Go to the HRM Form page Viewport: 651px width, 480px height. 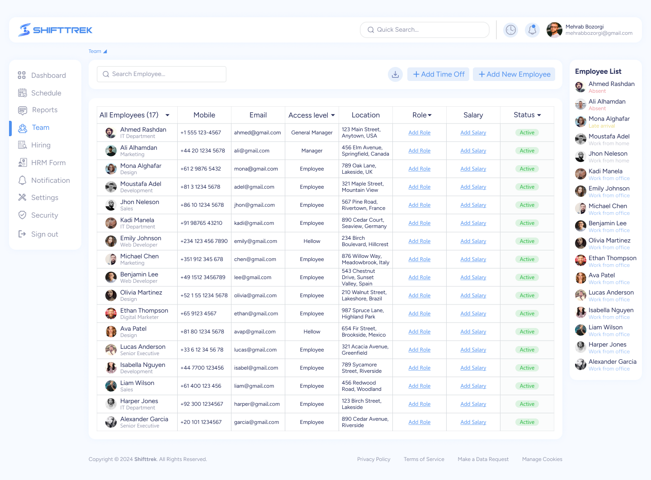pyautogui.click(x=48, y=162)
